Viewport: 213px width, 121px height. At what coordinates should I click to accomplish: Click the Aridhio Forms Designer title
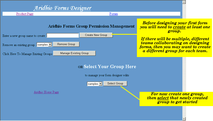[63, 8]
